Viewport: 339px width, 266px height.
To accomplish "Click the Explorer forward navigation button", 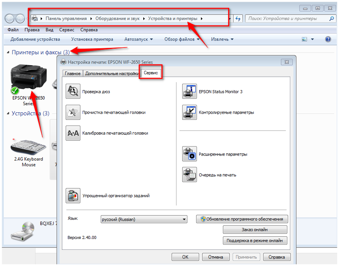I will [20, 19].
